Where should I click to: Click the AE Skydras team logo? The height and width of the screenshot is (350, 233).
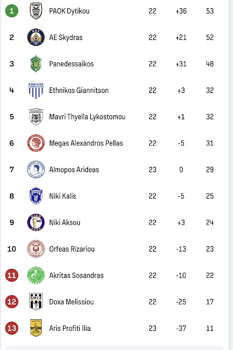point(36,37)
